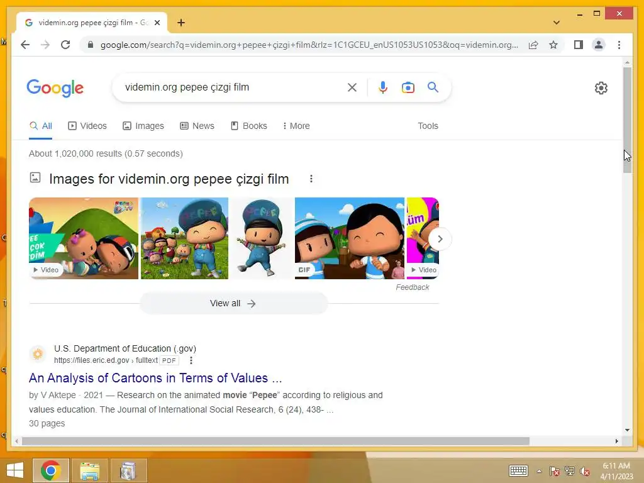Open the first Pepee video thumbnail

(84, 238)
